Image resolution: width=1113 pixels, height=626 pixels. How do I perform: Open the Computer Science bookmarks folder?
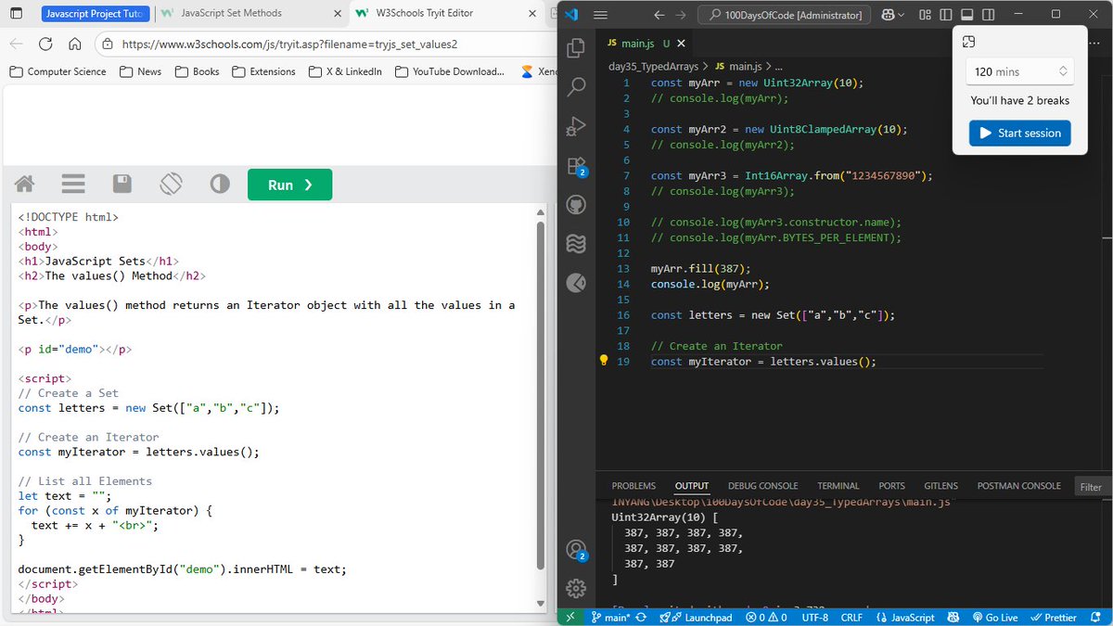58,71
